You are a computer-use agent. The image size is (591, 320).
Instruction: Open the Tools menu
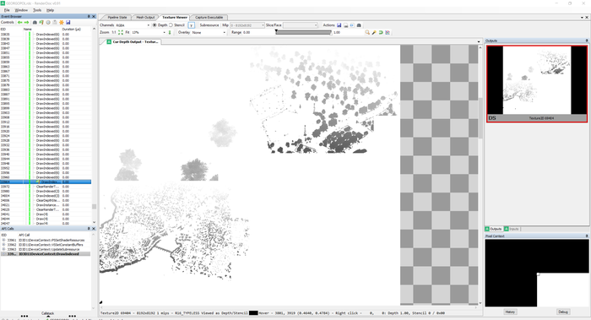coord(37,10)
